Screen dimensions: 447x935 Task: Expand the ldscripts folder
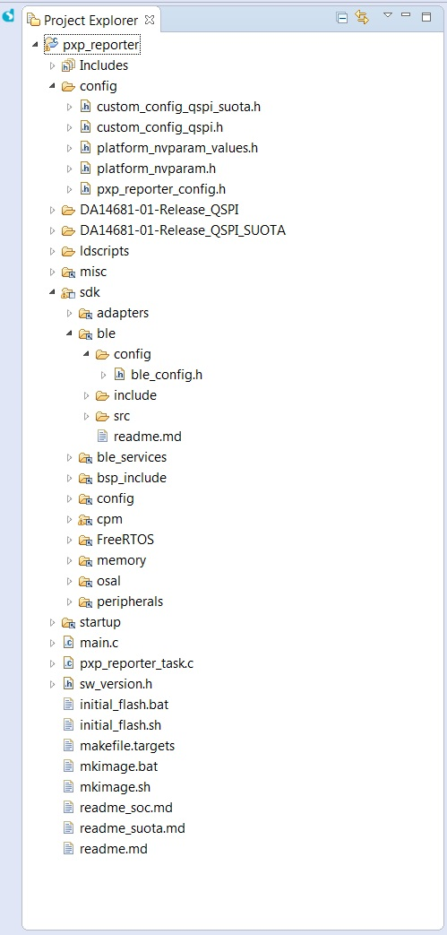pyautogui.click(x=52, y=252)
